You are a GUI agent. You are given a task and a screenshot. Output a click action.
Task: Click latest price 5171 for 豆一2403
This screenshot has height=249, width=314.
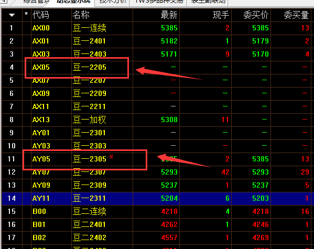point(169,54)
